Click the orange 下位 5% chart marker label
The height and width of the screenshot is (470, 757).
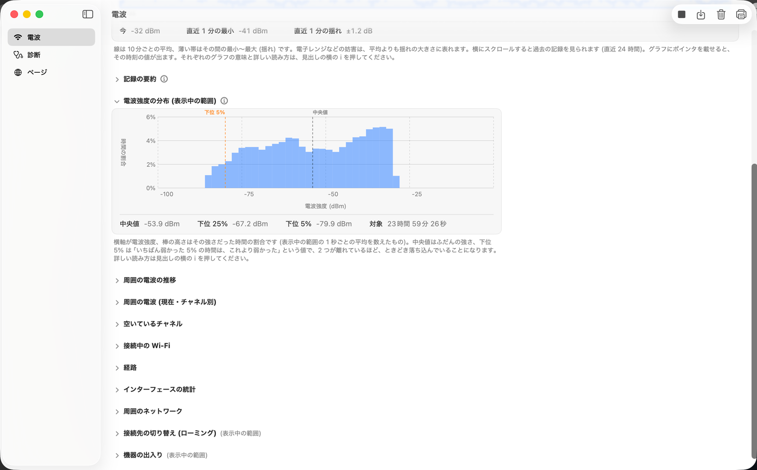pos(215,112)
